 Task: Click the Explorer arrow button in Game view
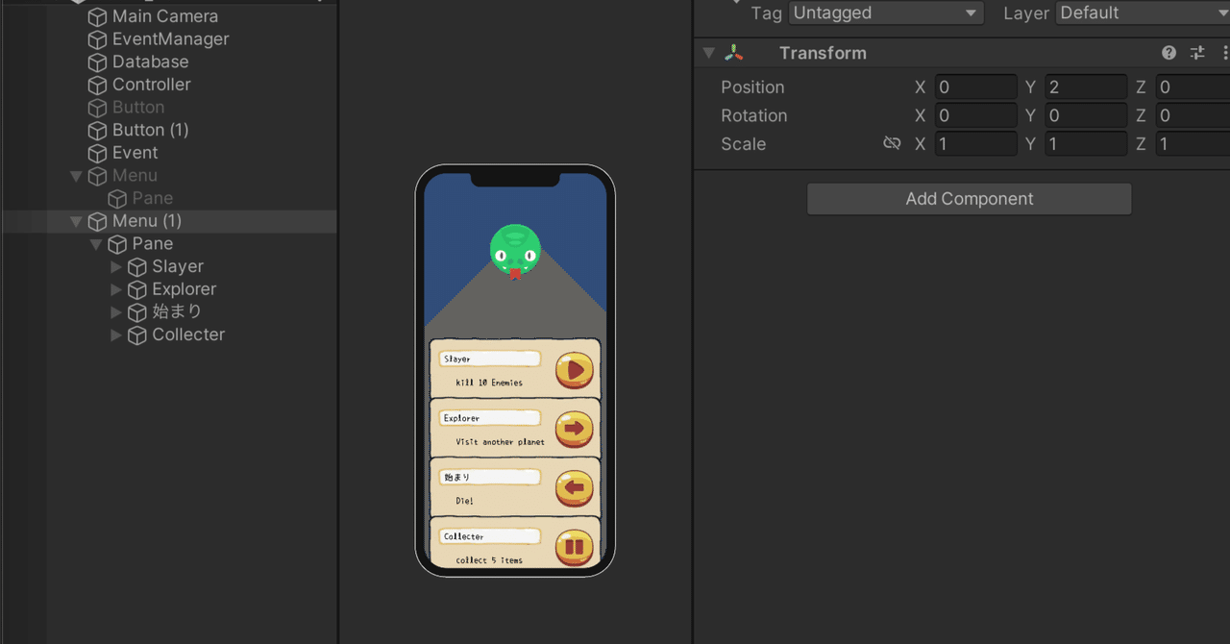(574, 428)
